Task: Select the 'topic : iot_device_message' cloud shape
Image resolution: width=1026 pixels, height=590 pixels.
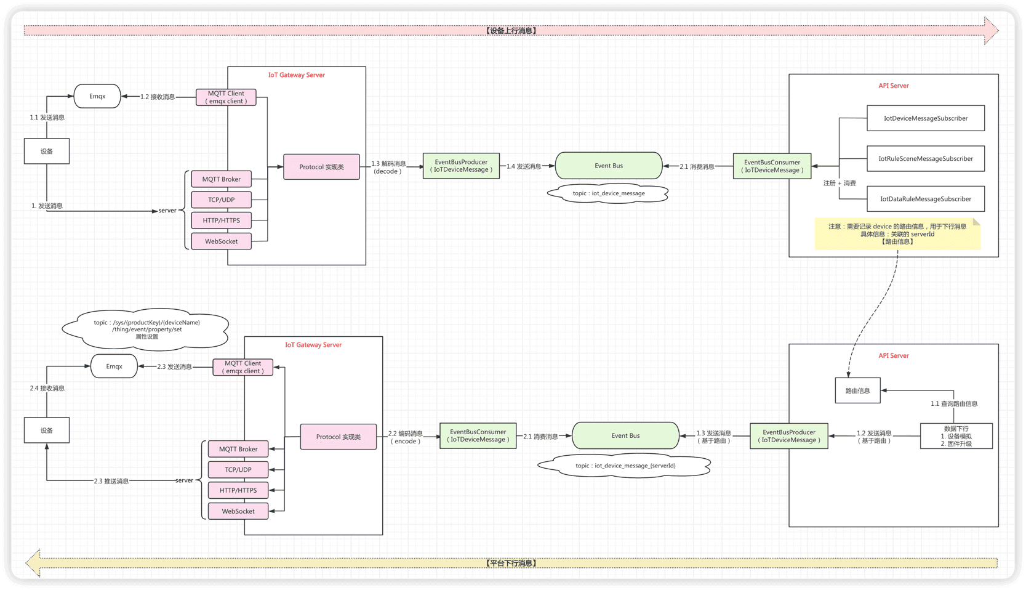Action: tap(608, 193)
